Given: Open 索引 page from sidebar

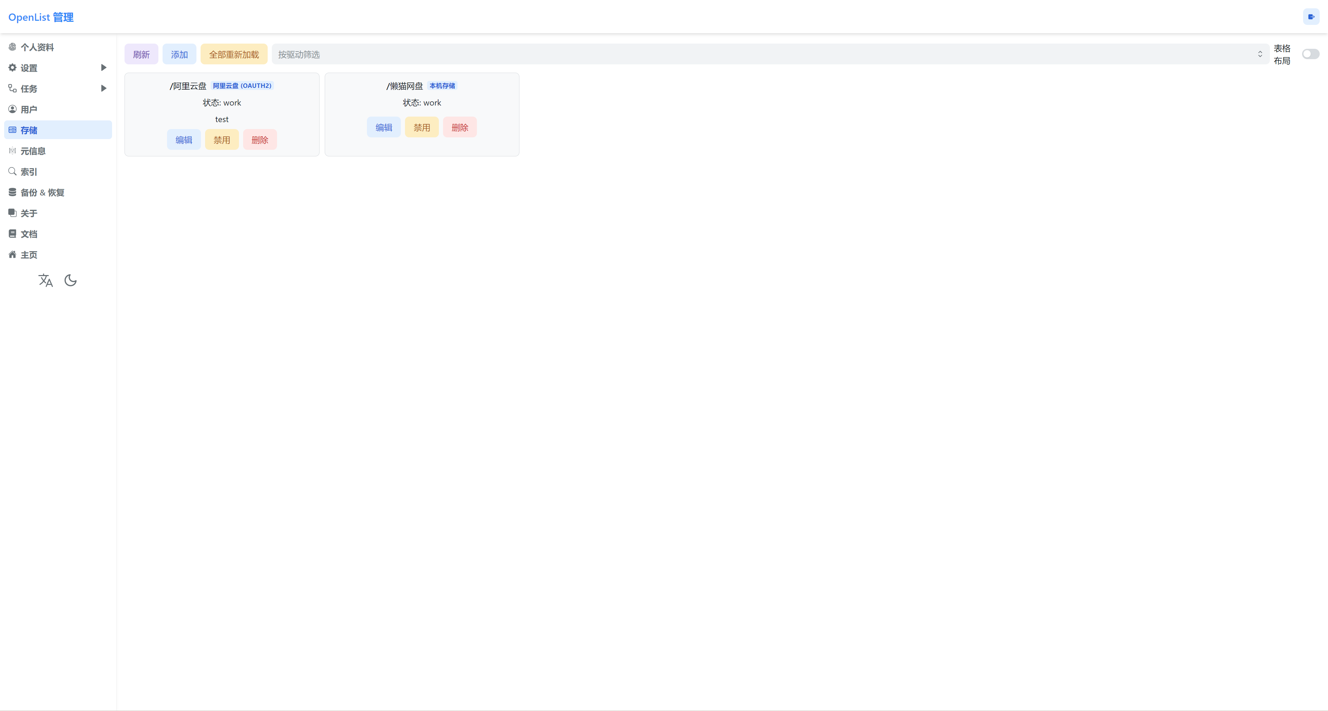Looking at the screenshot, I should pyautogui.click(x=58, y=171).
